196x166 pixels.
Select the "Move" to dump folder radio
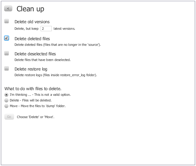click(x=7, y=106)
